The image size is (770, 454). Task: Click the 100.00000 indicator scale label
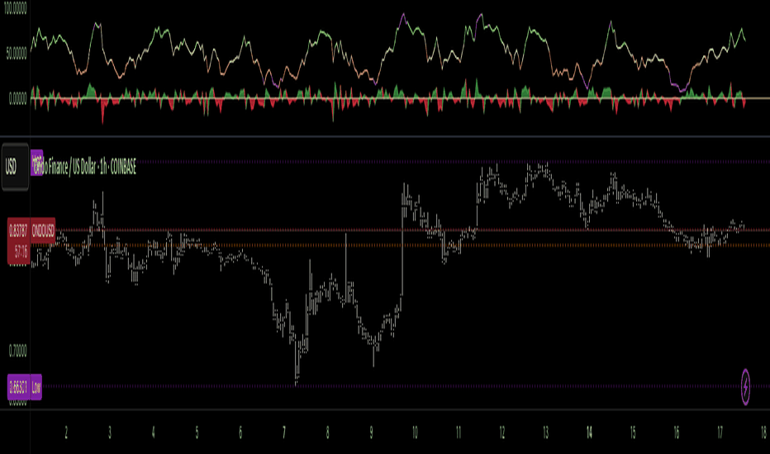pos(16,9)
